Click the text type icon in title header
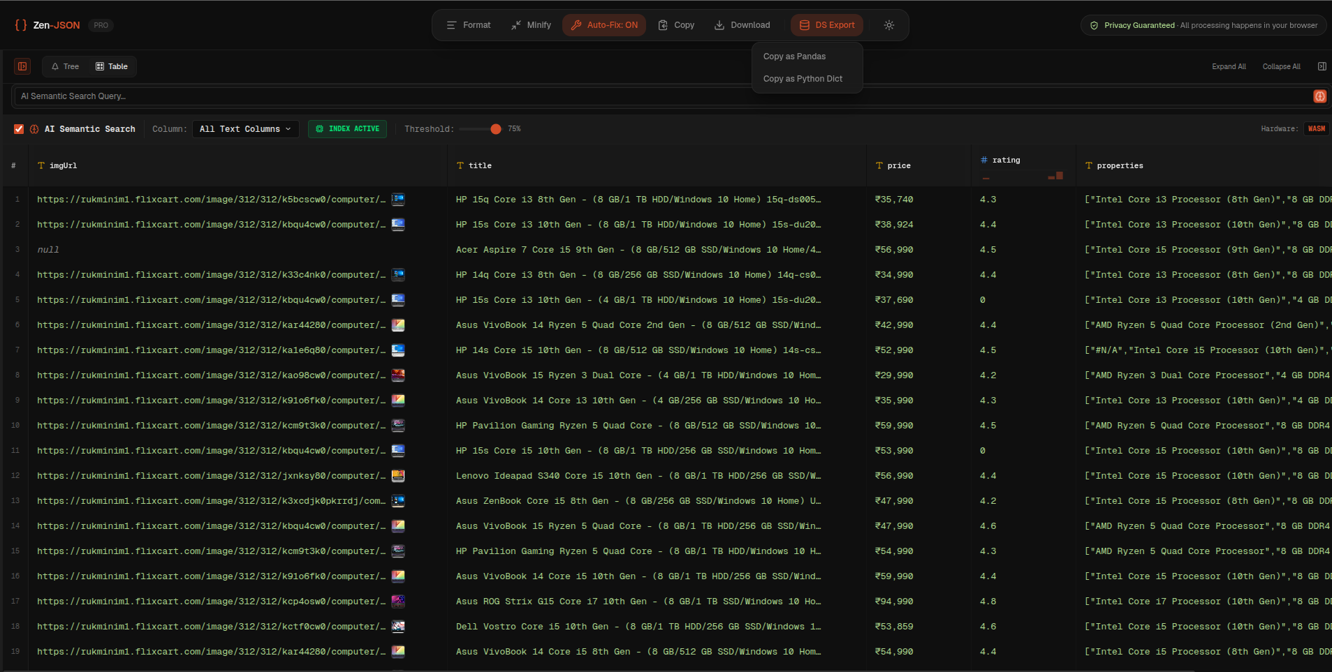Screen dimensions: 1332x672 pos(460,165)
